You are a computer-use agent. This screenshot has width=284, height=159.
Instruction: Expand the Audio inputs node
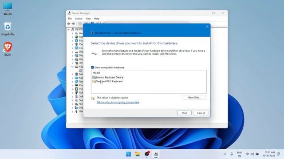pos(72,33)
